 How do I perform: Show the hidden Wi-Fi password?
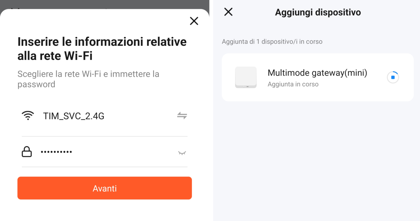[182, 153]
